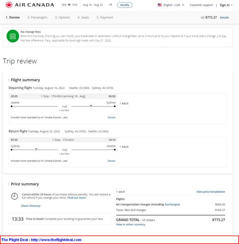Click the Surcharges link
This screenshot has width=239, height=244.
coord(172,204)
